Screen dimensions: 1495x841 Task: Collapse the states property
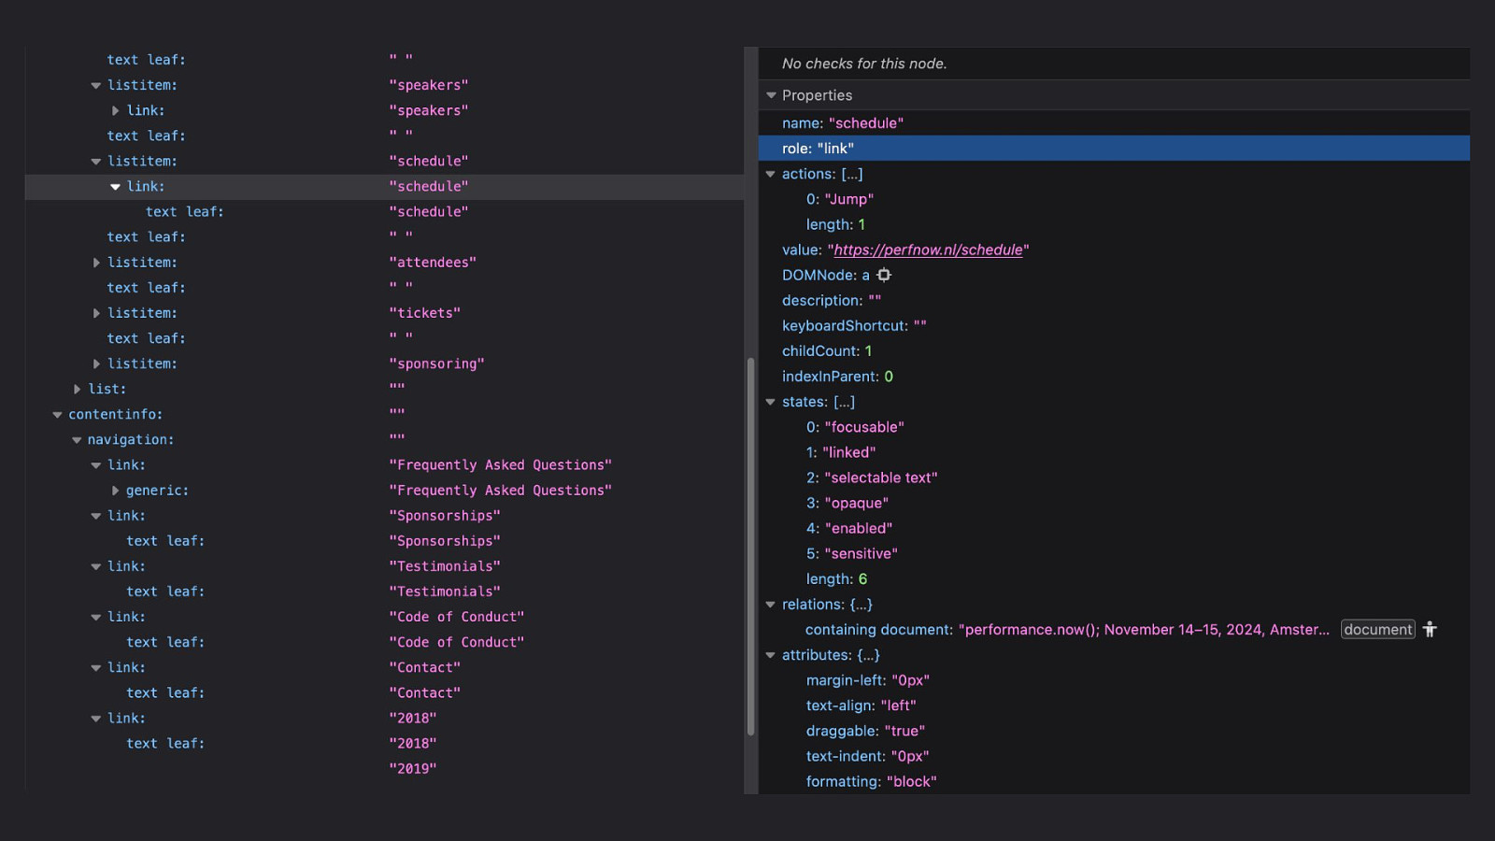(x=771, y=402)
